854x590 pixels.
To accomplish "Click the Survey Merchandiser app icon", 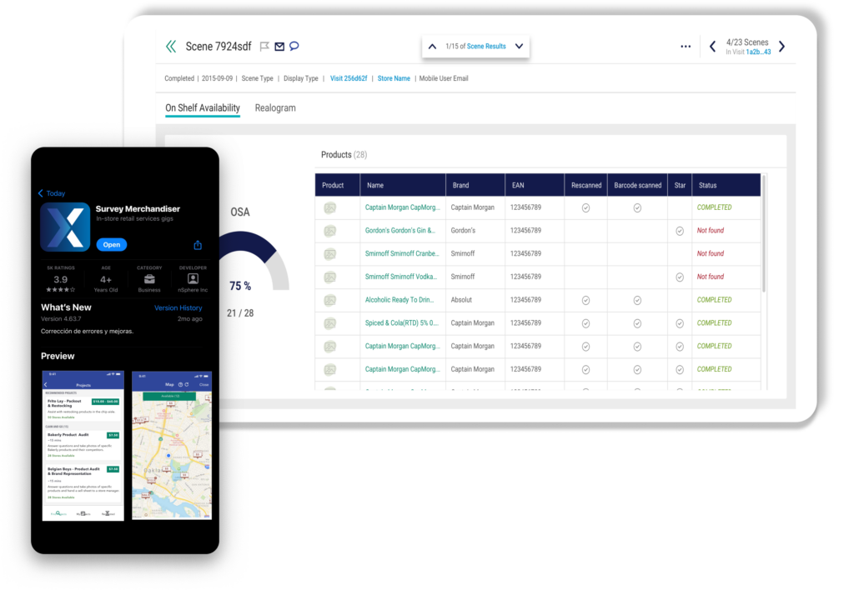I will click(65, 227).
